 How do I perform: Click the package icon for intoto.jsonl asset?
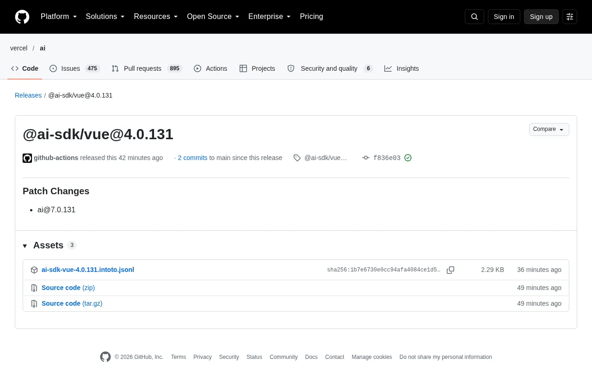pos(34,270)
